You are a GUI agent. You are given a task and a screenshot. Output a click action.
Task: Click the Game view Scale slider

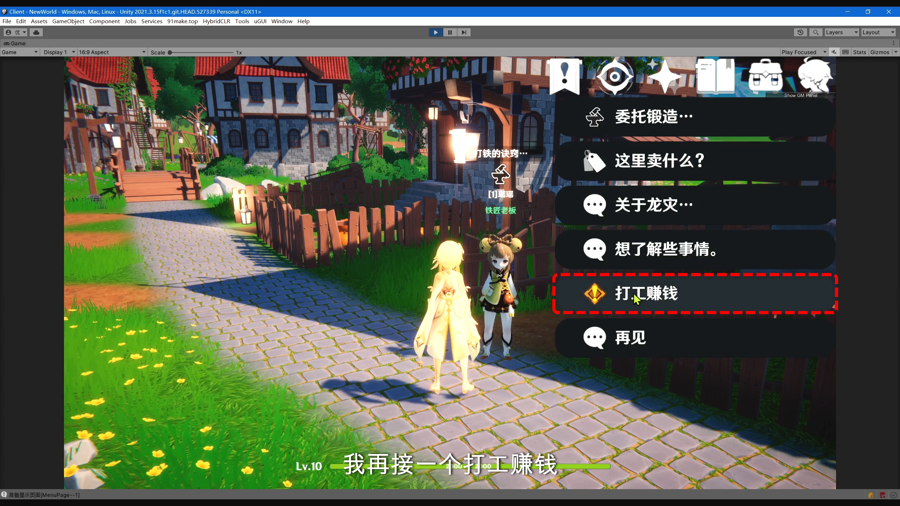pyautogui.click(x=201, y=52)
